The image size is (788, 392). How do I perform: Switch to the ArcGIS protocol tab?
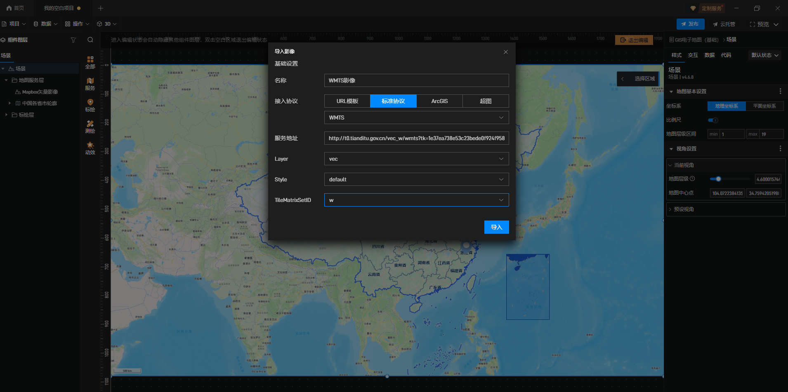click(439, 101)
